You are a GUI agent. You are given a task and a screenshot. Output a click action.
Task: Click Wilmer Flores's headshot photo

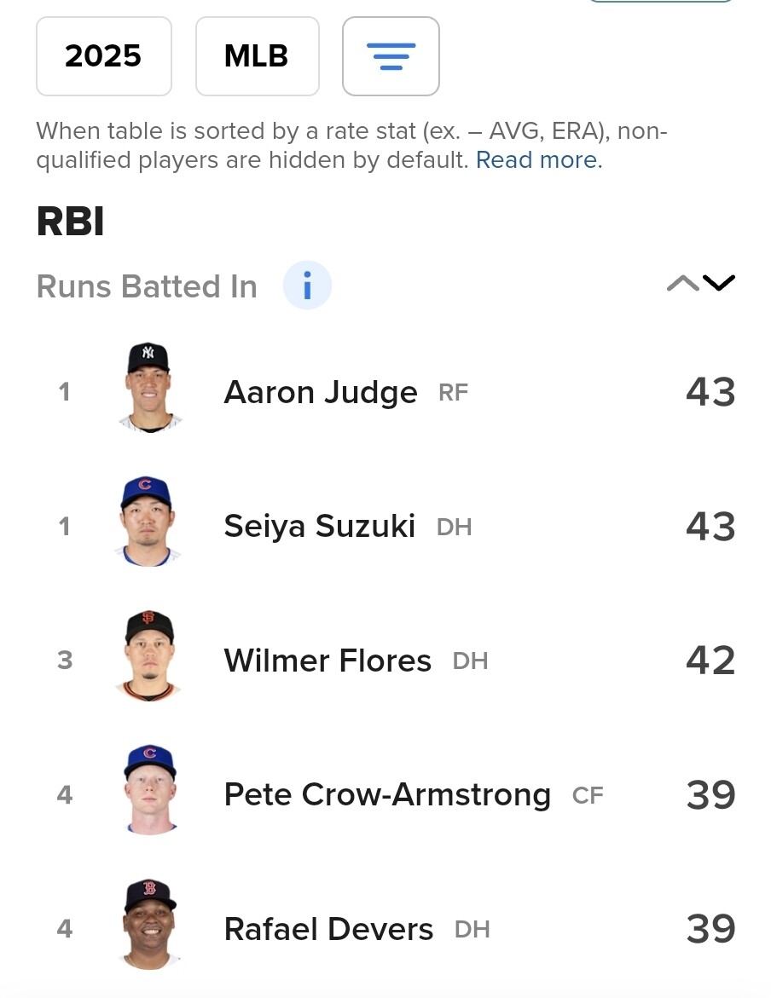pos(148,656)
